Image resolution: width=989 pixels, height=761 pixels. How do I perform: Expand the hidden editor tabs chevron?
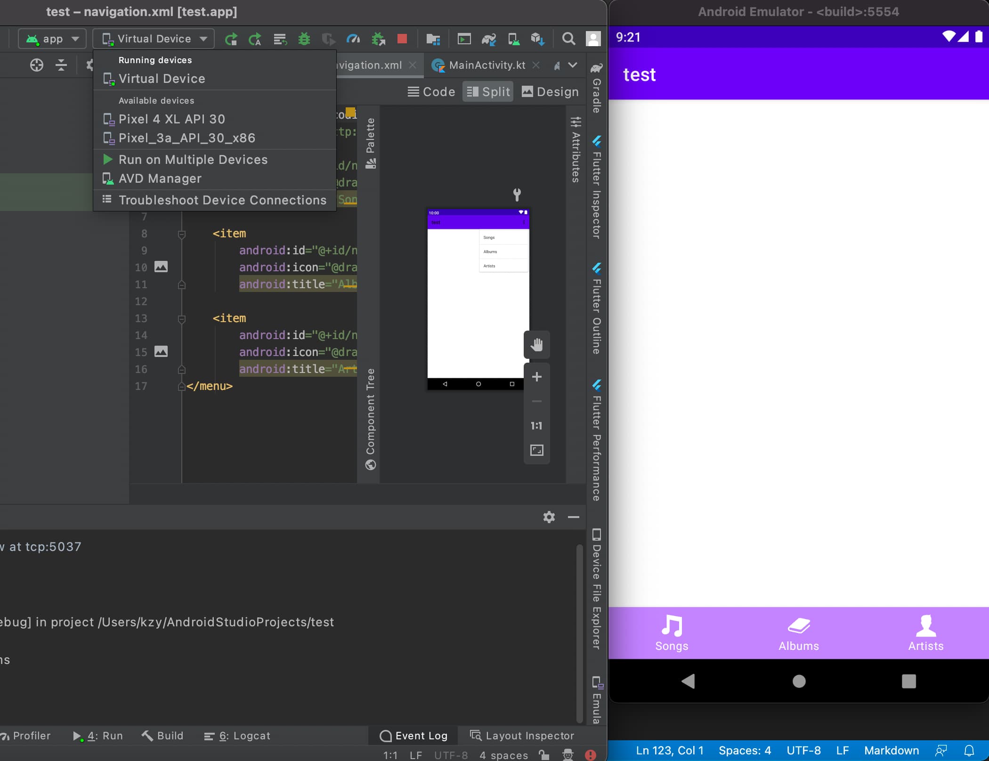pyautogui.click(x=573, y=65)
